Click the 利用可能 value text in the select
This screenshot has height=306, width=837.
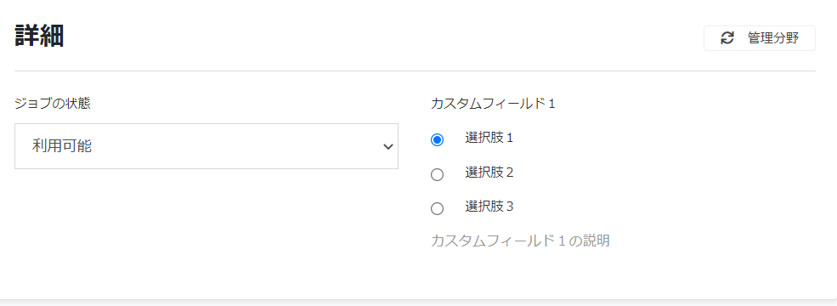pyautogui.click(x=62, y=146)
